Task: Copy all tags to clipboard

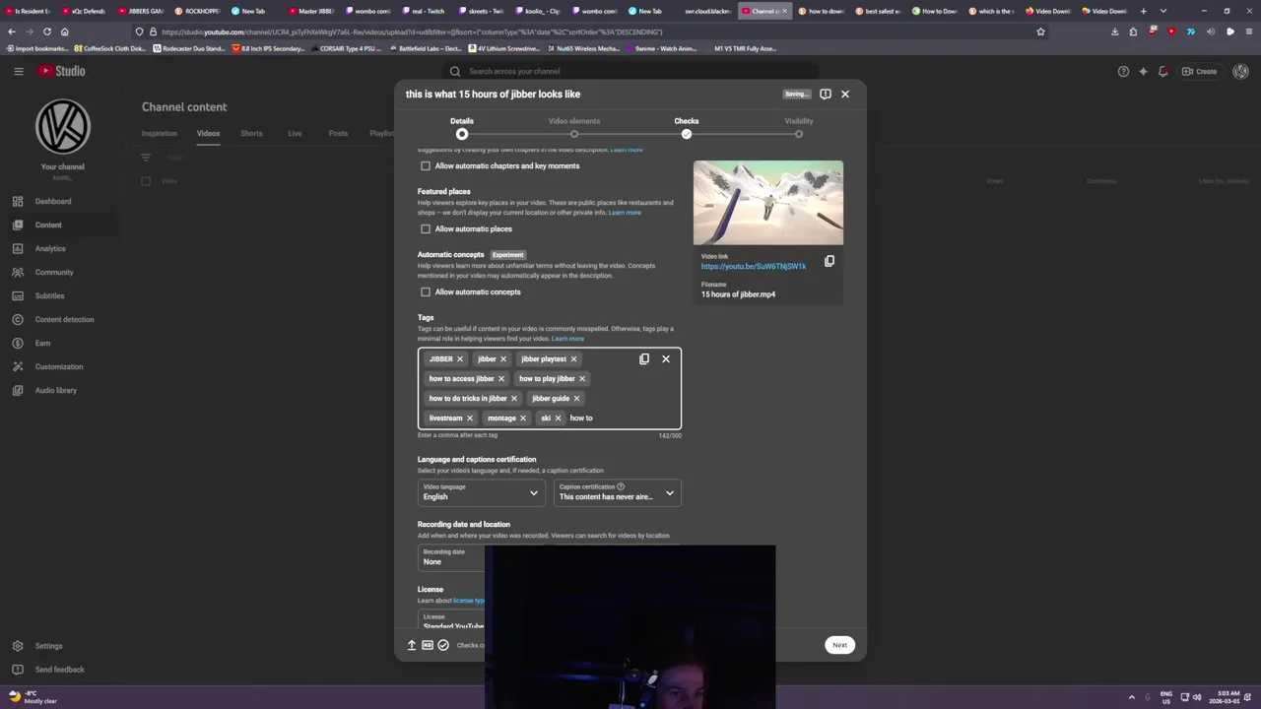Action: pos(644,359)
